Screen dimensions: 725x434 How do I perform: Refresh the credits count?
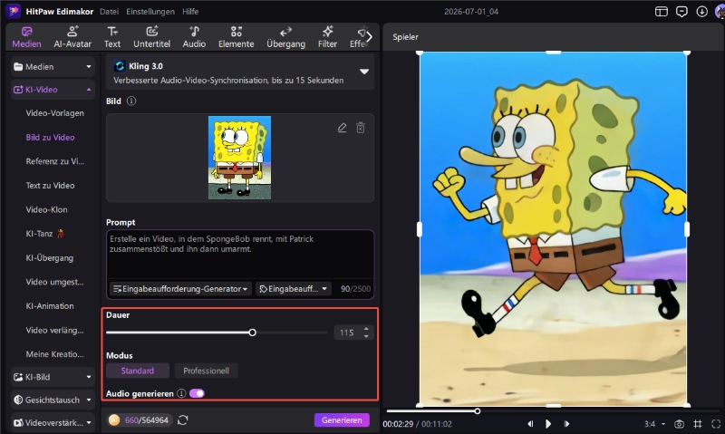pos(183,420)
